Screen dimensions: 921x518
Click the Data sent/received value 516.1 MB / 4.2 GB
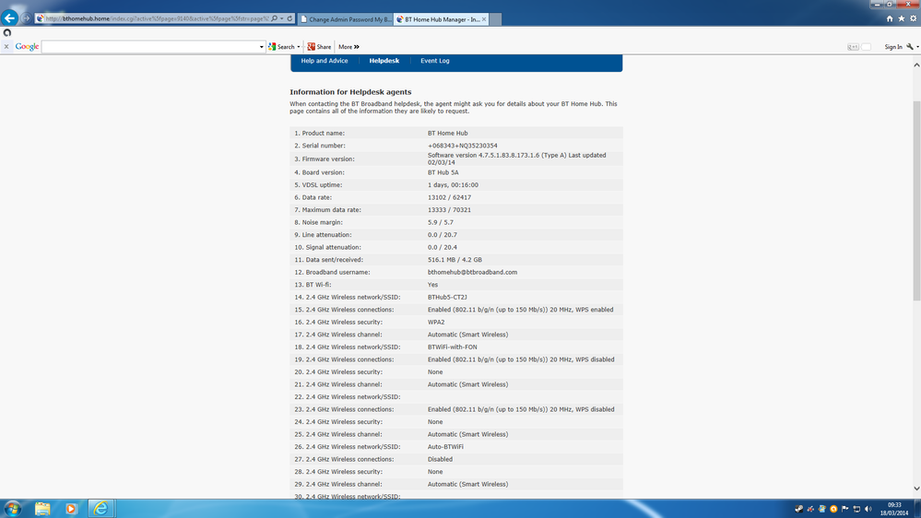click(455, 260)
